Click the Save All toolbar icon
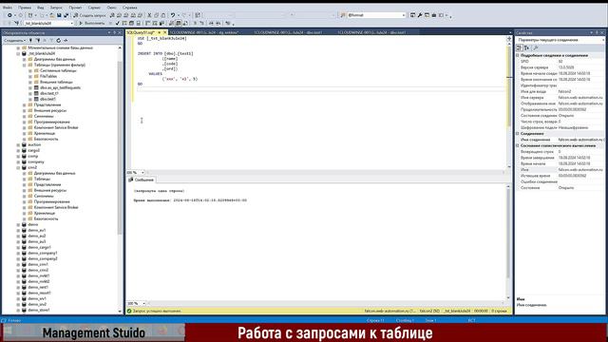This screenshot has height=342, width=608. (66, 15)
